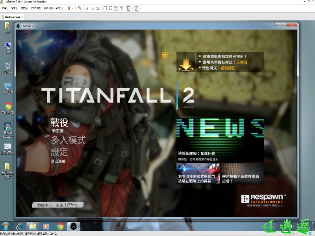The width and height of the screenshot is (315, 236).
Task: Open the 看看收穫季節武器戰鬥塗裝 news thumbnail
Action: click(198, 173)
